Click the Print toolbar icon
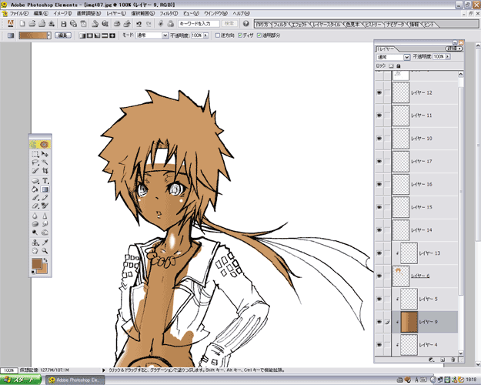 coord(117,24)
